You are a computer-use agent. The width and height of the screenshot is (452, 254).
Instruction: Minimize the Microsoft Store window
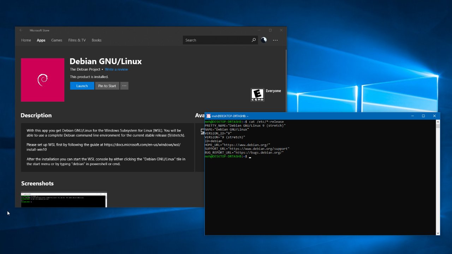[x=259, y=30]
